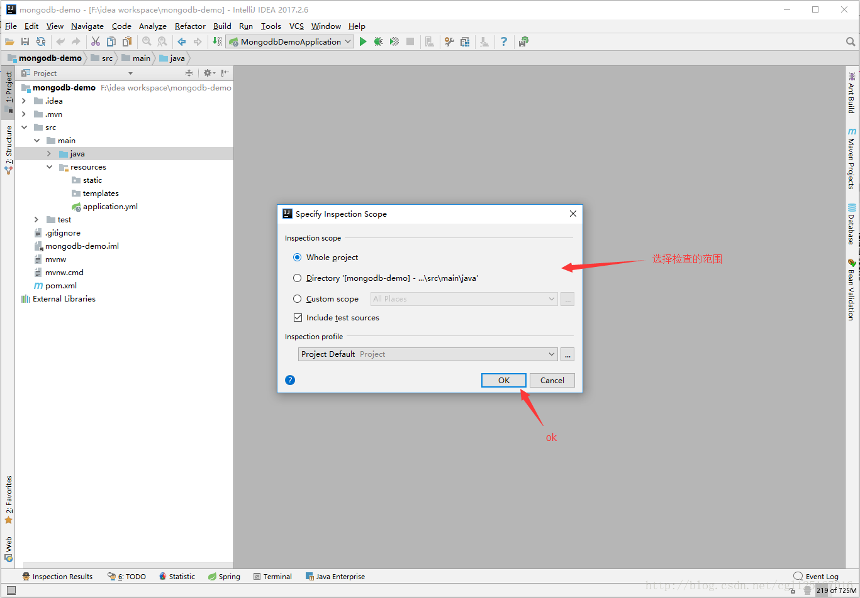Click the Run with Coverage icon

point(394,42)
